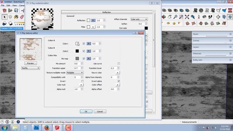Open the File menu
This screenshot has width=233, height=131.
coord(3,5)
